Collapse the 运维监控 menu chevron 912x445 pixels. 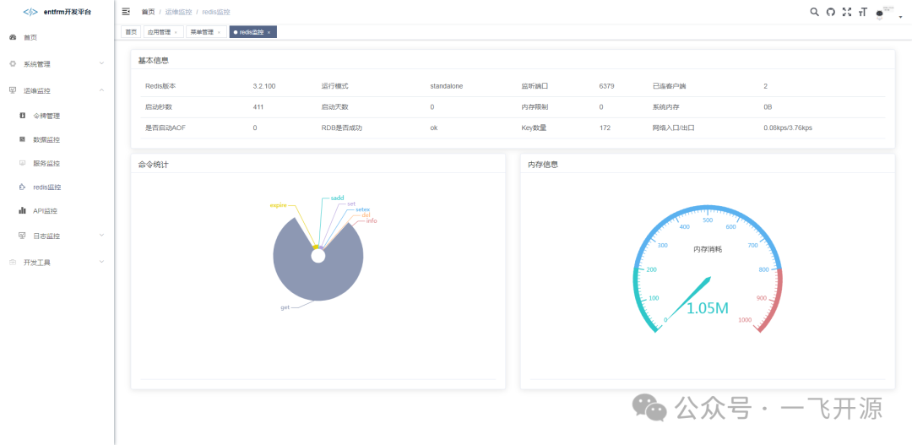102,90
